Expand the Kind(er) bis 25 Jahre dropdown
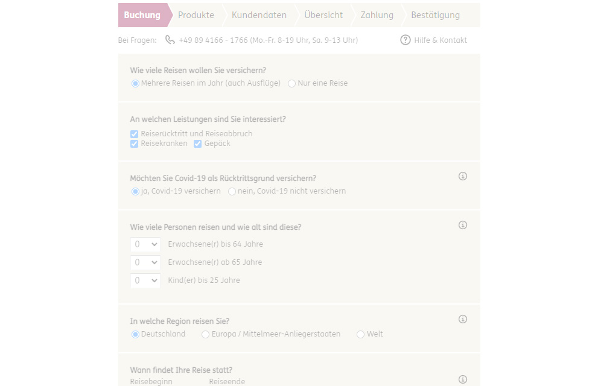The width and height of the screenshot is (595, 386). [x=145, y=280]
